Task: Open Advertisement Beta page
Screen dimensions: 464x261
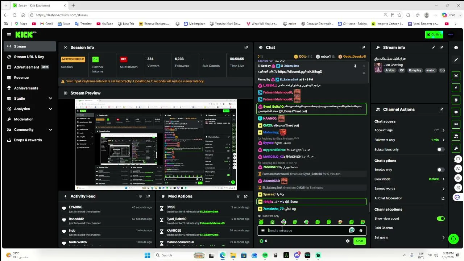Action: pyautogui.click(x=30, y=67)
